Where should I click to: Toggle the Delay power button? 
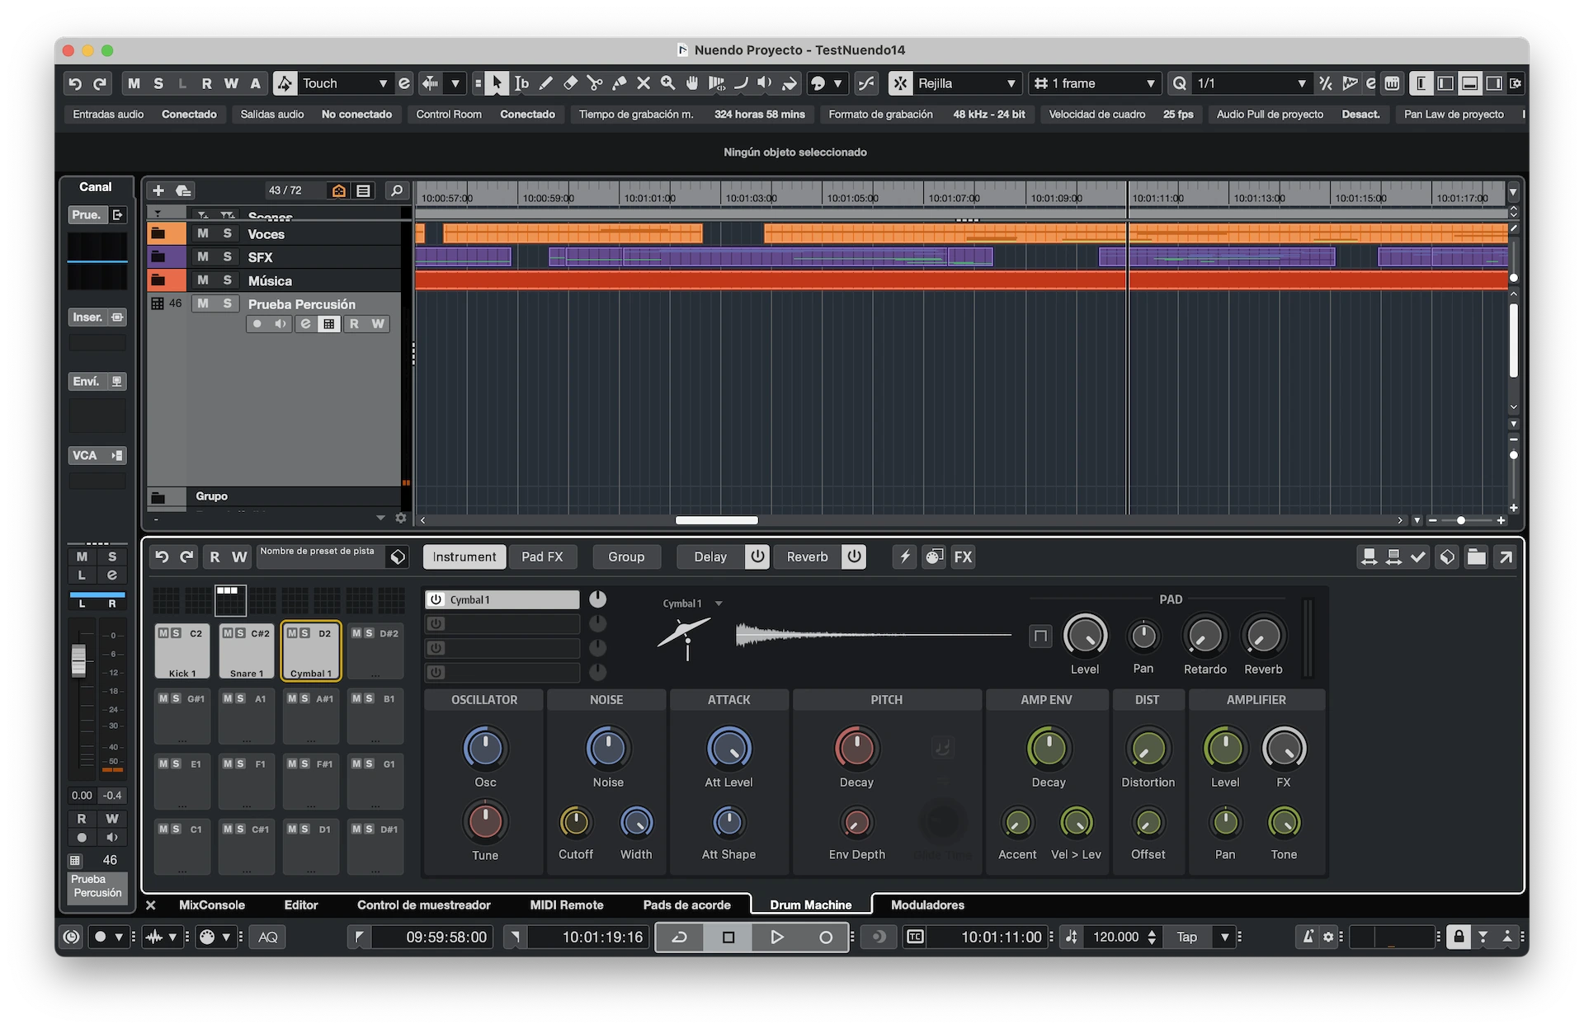tap(757, 557)
